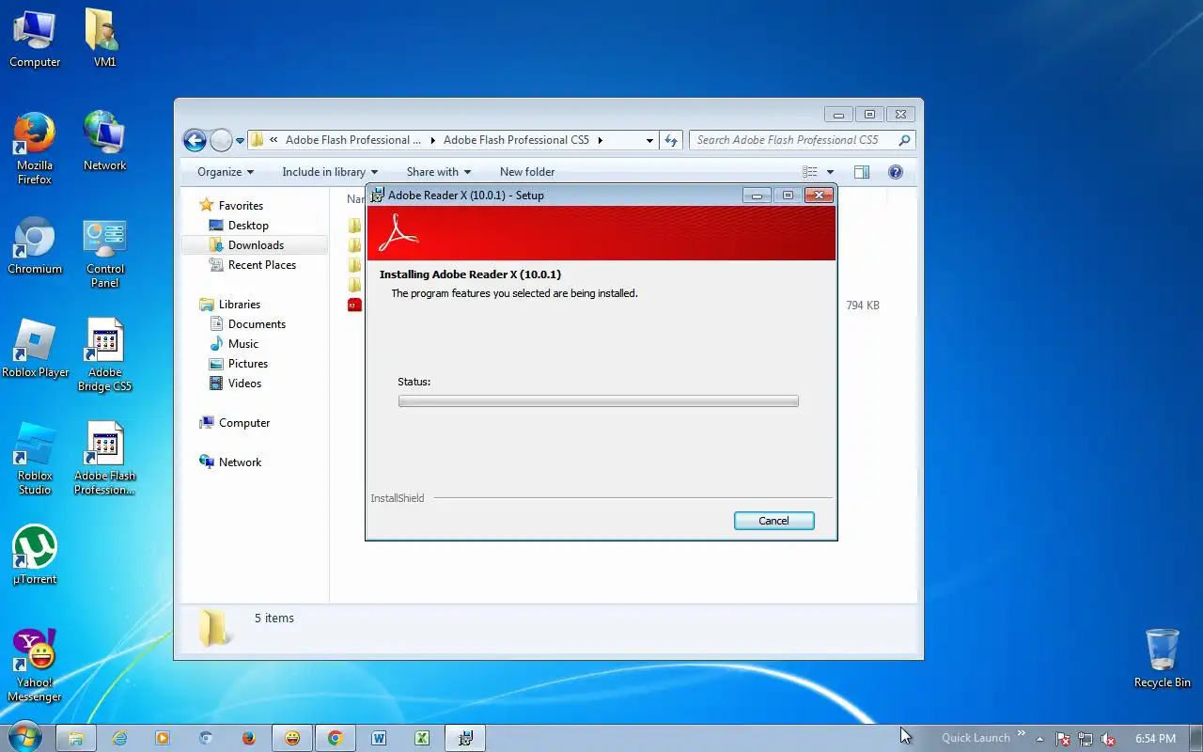
Task: Click the muted volume tray icon
Action: click(1108, 739)
